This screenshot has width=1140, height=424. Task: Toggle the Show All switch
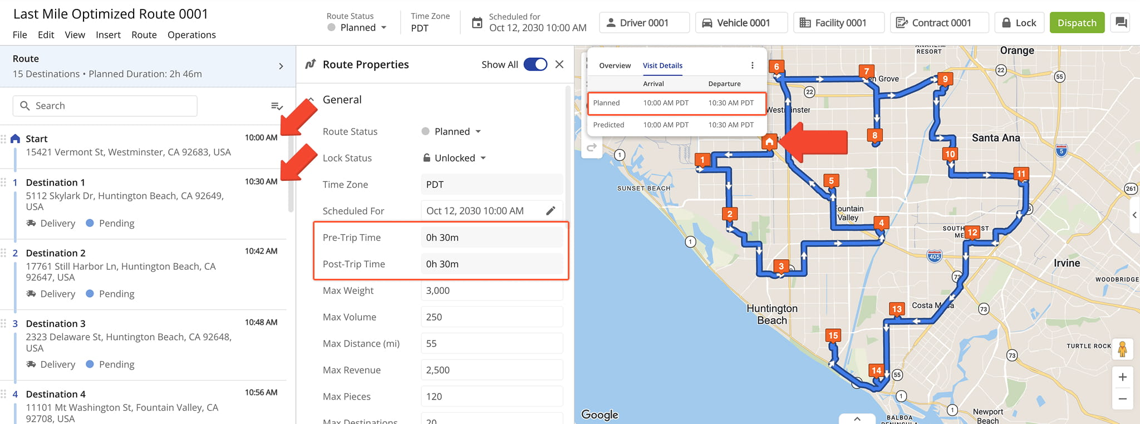click(535, 65)
